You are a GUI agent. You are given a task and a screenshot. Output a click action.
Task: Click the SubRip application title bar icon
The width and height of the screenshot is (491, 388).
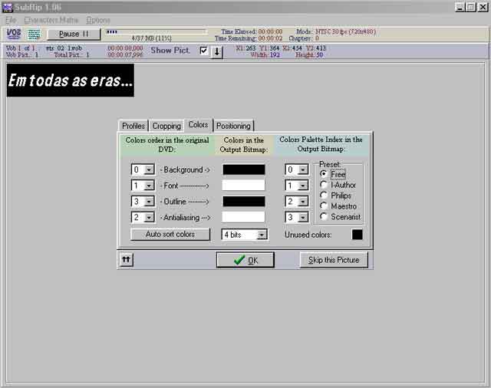coord(7,7)
